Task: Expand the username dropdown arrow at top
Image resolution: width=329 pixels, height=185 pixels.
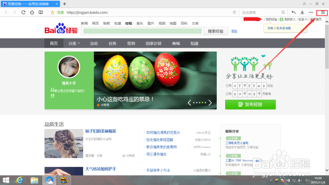Action: click(262, 19)
